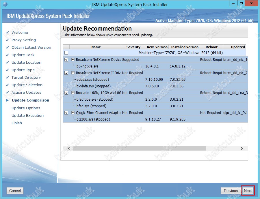Uncheck the Brocade 16Gb, 10Gb checkbox
Viewport: 260px width, 199px height.
tap(66, 93)
